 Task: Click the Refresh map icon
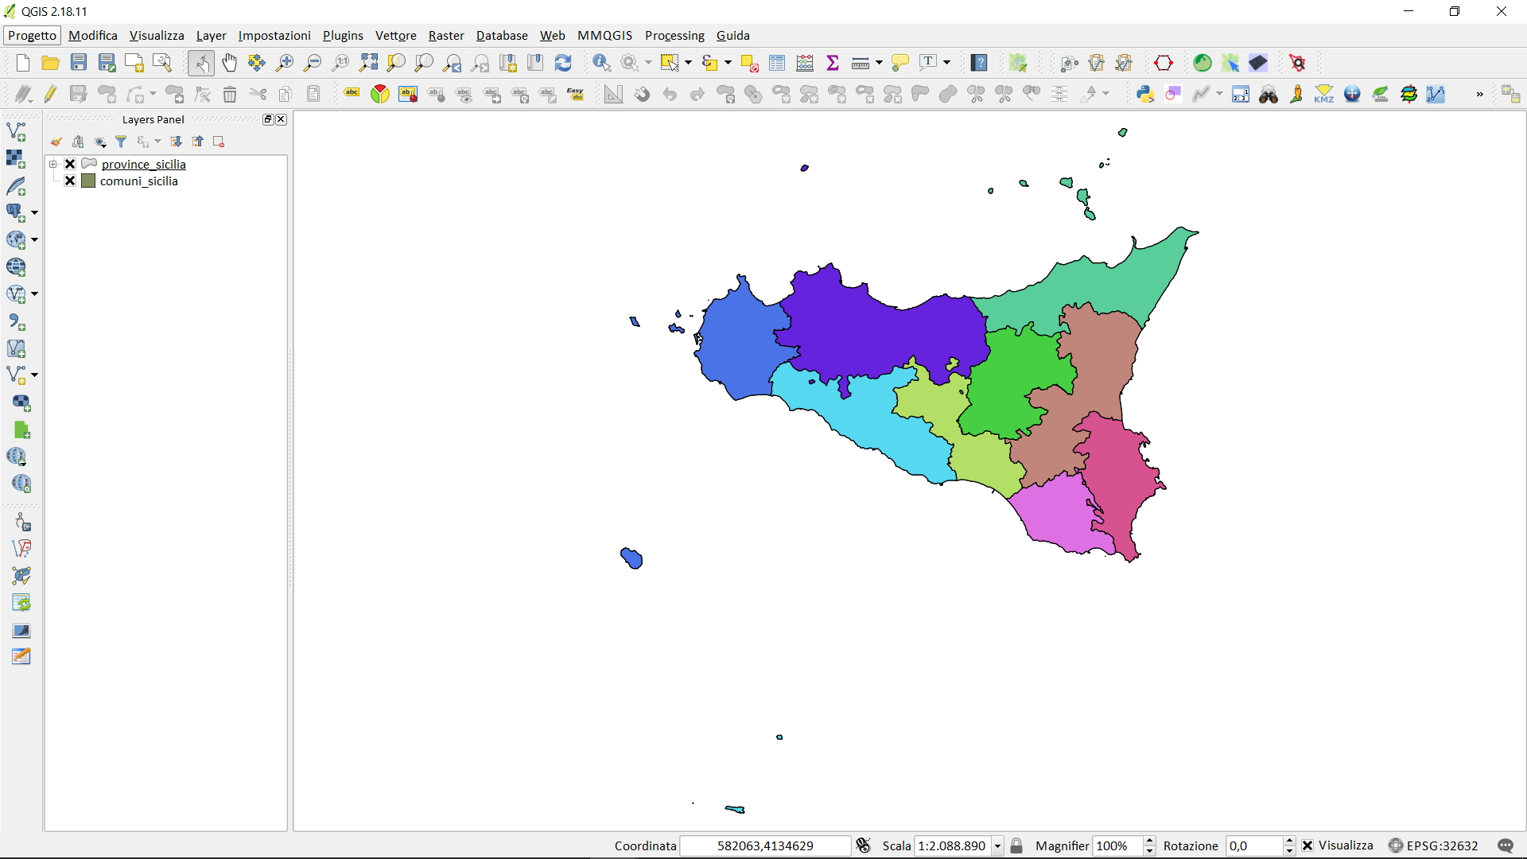click(563, 63)
